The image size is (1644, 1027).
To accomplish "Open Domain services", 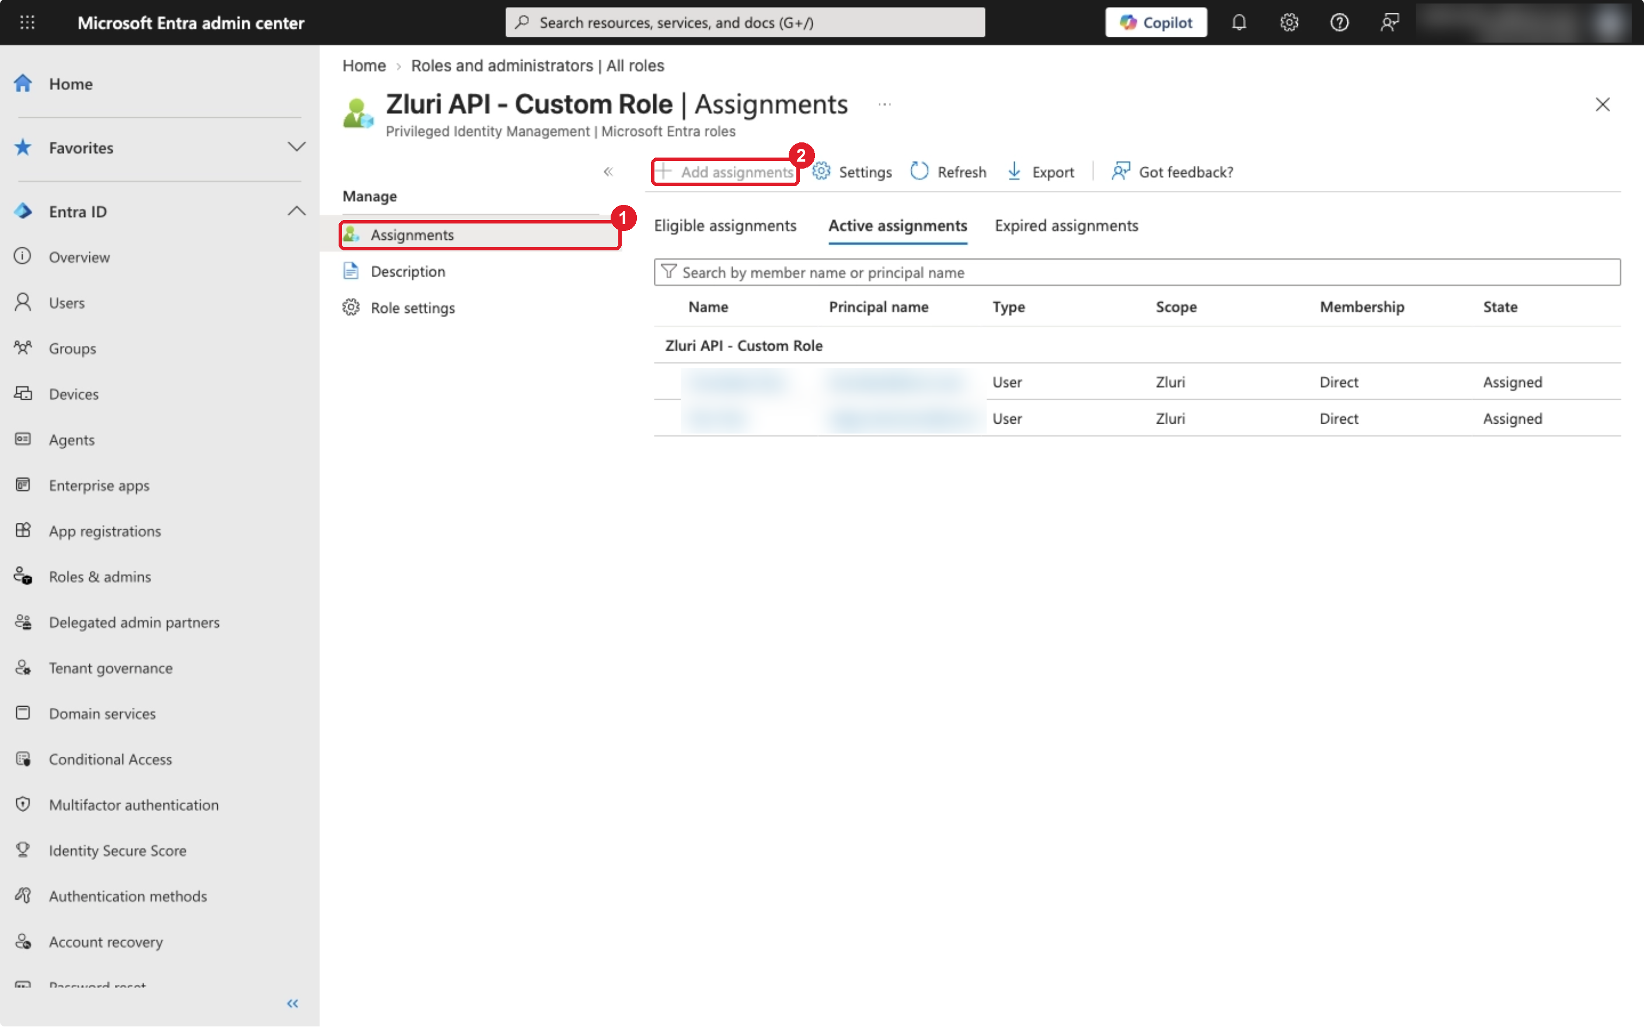I will pyautogui.click(x=102, y=713).
